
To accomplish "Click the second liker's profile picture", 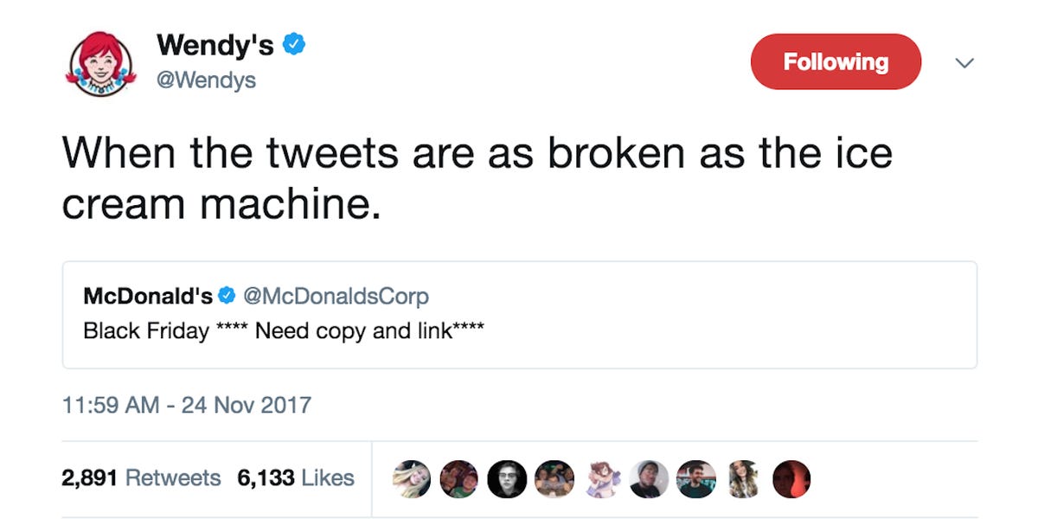I will point(460,477).
